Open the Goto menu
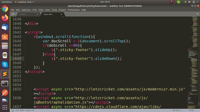 (47, 10)
